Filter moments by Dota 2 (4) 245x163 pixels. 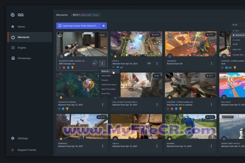pos(238,50)
